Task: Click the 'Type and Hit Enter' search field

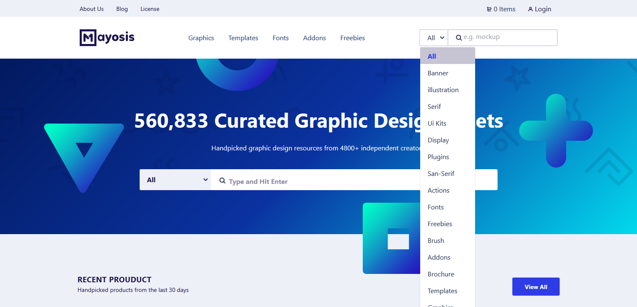Action: tap(354, 180)
